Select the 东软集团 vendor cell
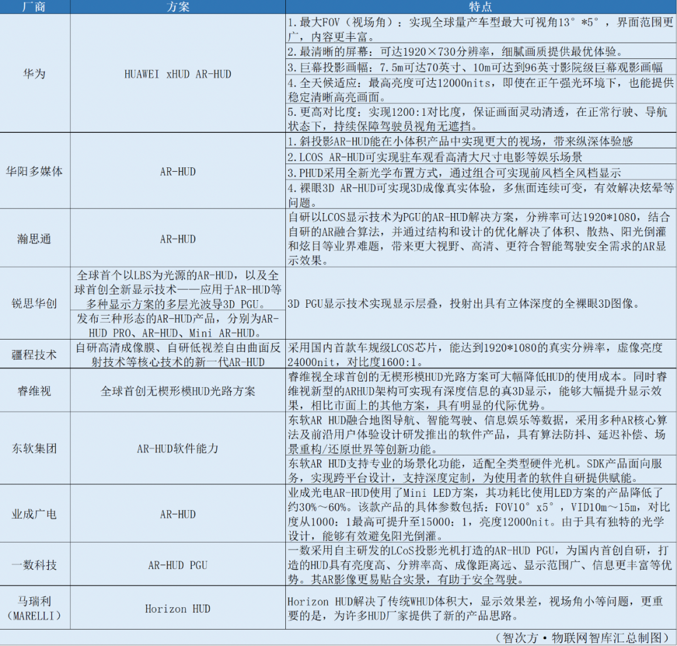677x646 pixels. [x=35, y=448]
